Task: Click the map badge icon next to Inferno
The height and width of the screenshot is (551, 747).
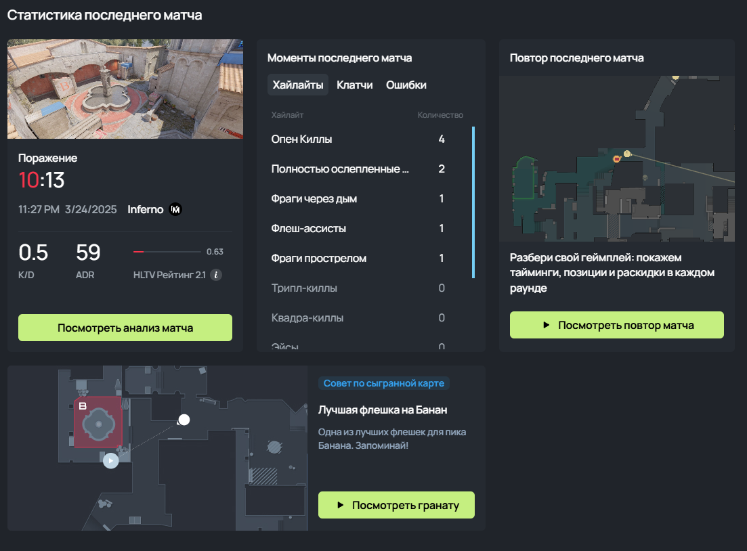Action: pos(175,209)
